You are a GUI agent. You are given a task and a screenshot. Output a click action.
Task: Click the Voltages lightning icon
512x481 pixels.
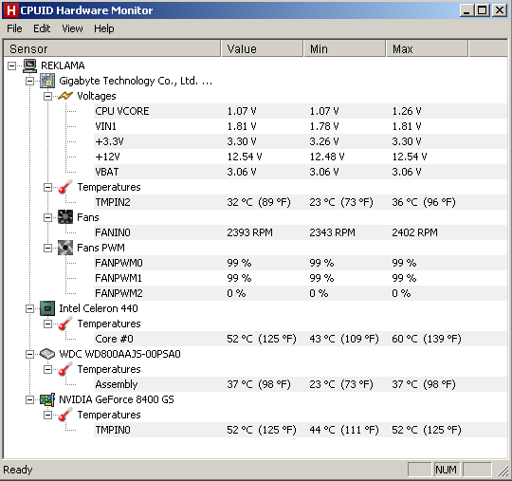point(65,96)
